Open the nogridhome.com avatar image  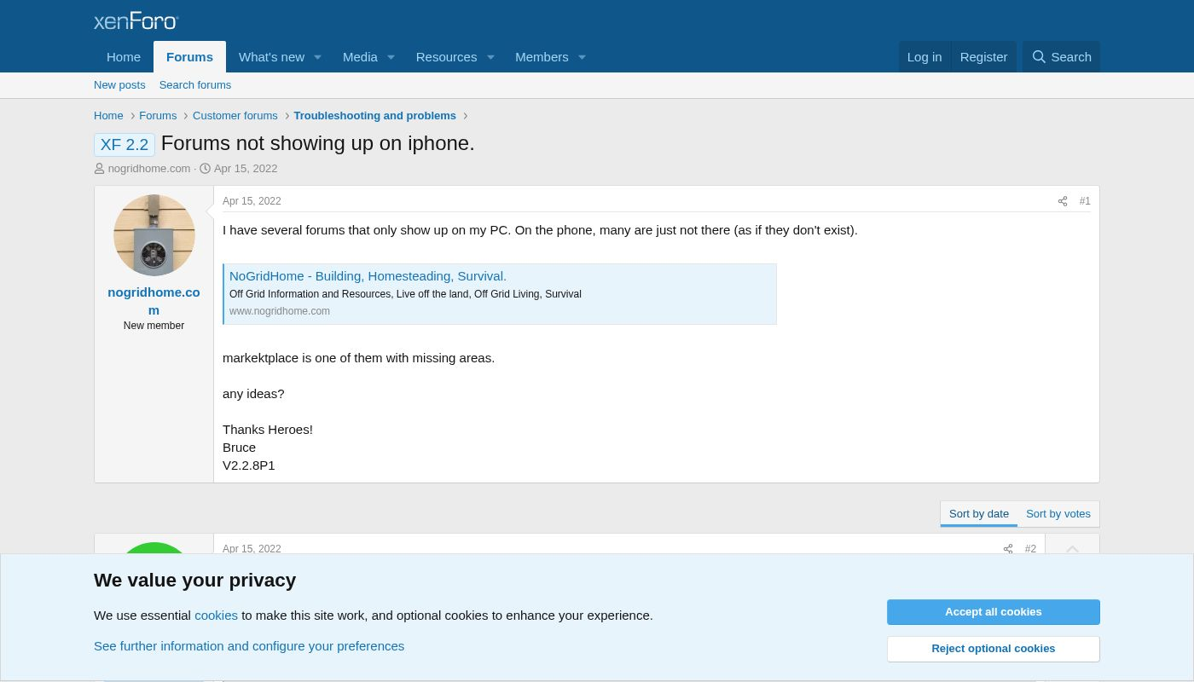154,235
